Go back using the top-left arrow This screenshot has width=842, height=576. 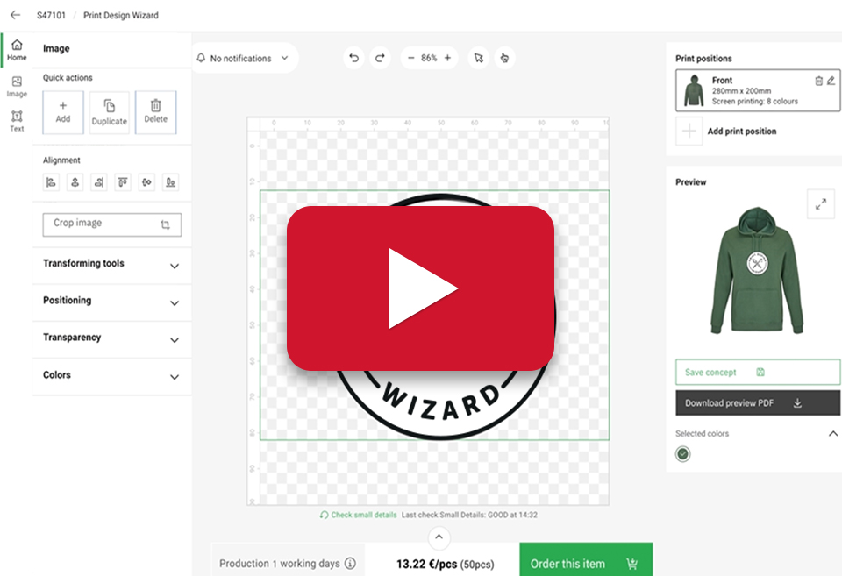click(15, 15)
